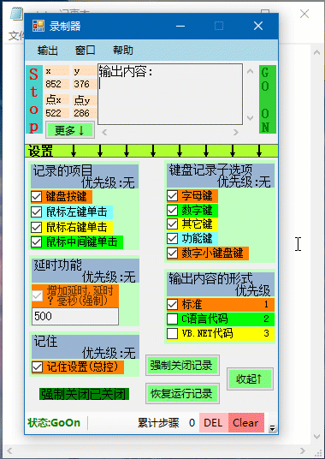Click the 记录的项目 group header
Viewport: 325px width, 459px height.
[85, 176]
